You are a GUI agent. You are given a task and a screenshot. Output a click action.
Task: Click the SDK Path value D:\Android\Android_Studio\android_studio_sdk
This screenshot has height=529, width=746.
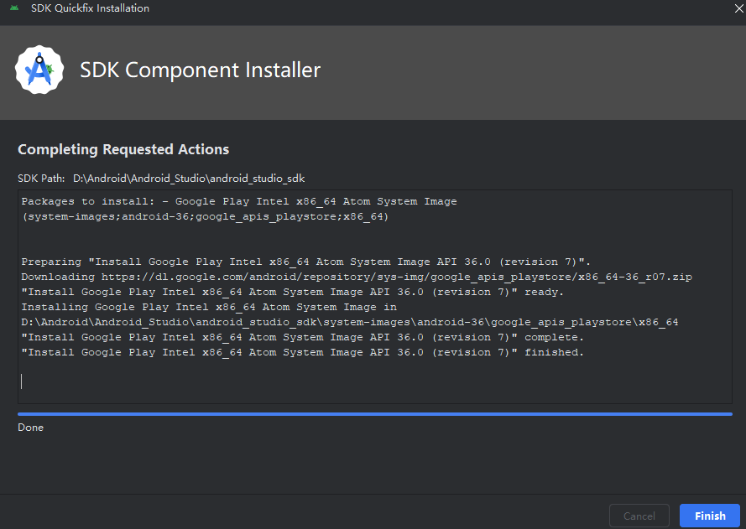pos(189,179)
